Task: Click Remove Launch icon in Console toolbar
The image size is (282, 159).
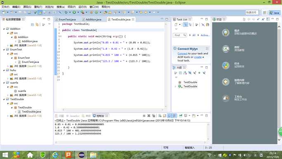Action: 149,116
